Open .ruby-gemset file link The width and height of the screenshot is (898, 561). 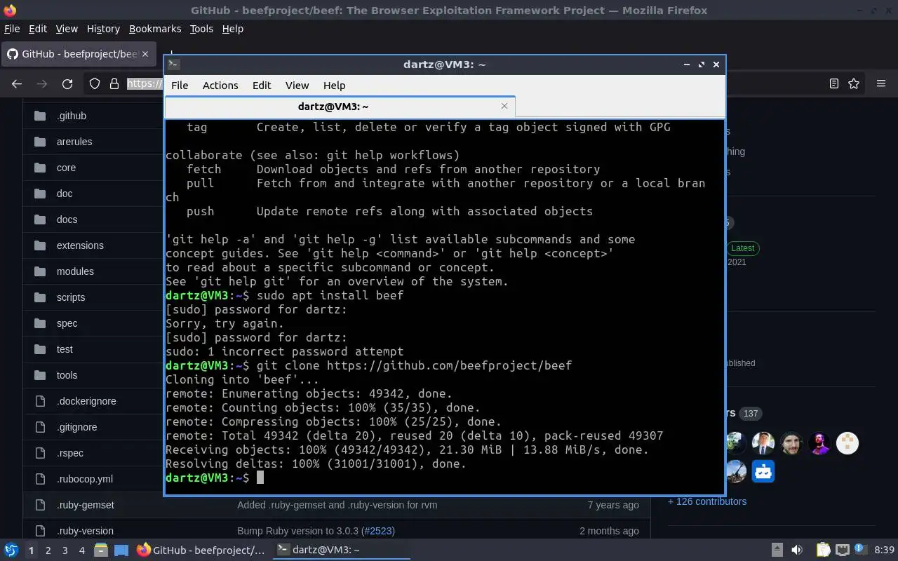(86, 505)
